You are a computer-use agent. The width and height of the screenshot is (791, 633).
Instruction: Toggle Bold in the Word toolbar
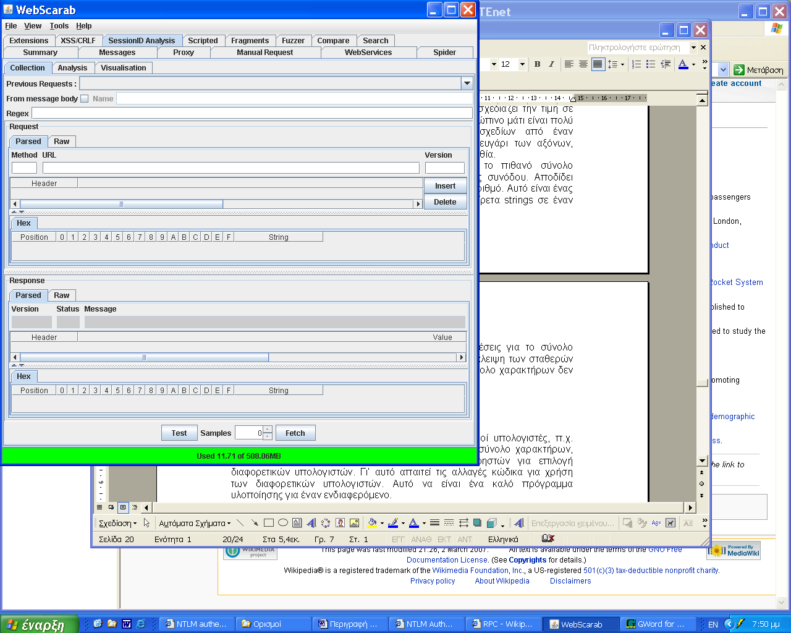click(537, 64)
